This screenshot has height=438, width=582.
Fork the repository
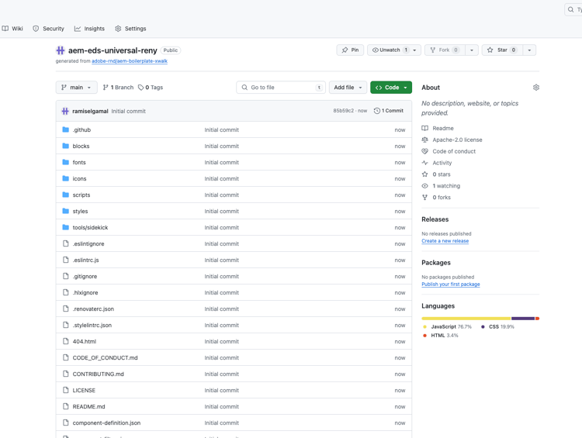(x=445, y=50)
